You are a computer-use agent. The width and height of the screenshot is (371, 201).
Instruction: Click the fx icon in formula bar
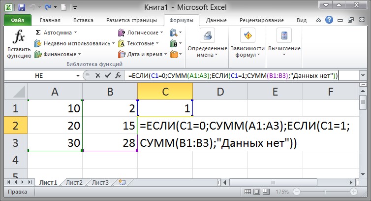(x=118, y=76)
